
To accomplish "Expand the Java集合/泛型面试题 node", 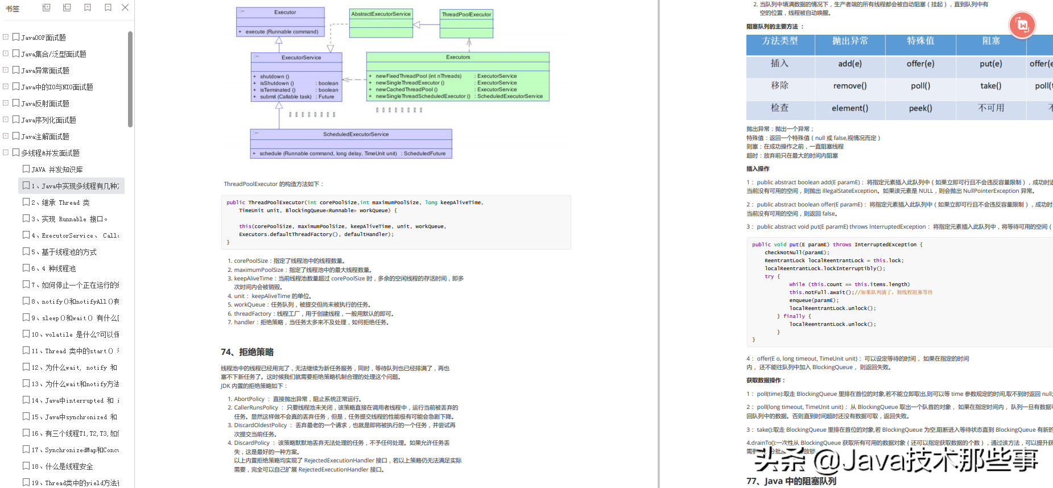I will pyautogui.click(x=6, y=53).
